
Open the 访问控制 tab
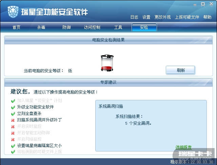point(92,27)
